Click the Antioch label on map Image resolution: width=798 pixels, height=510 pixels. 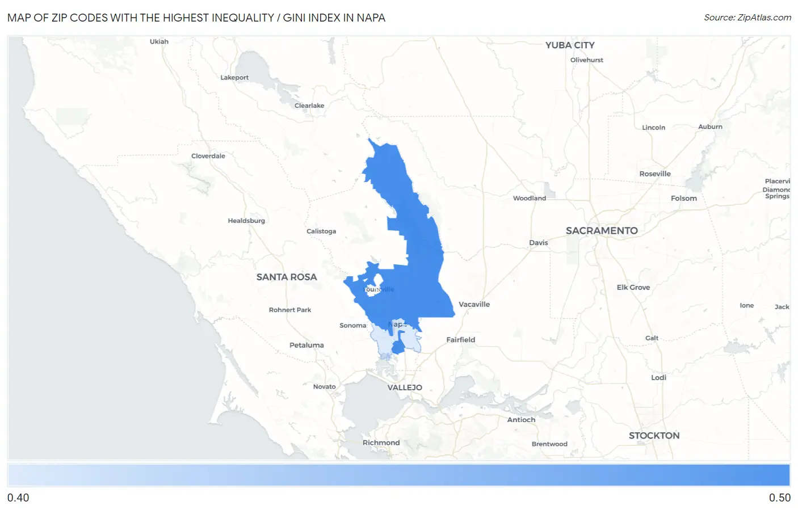tap(521, 420)
